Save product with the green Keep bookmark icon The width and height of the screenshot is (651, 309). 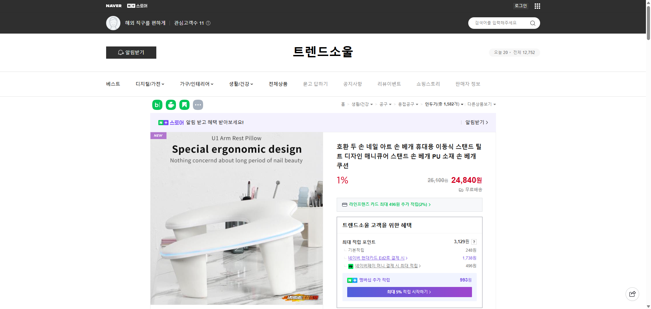(184, 105)
